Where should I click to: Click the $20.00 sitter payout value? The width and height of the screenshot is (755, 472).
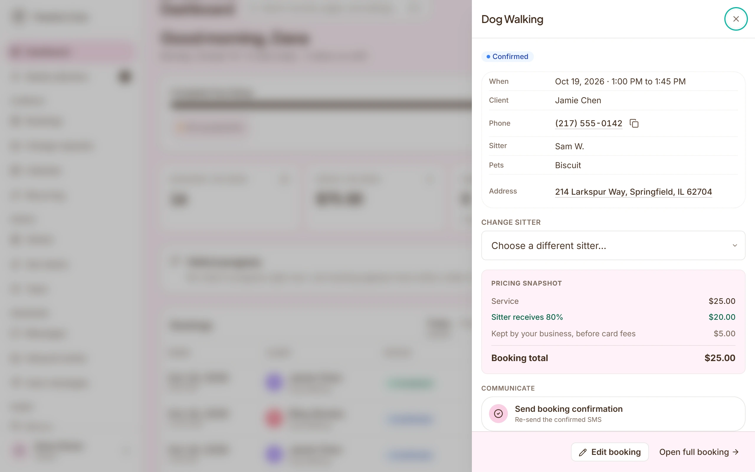pos(722,317)
